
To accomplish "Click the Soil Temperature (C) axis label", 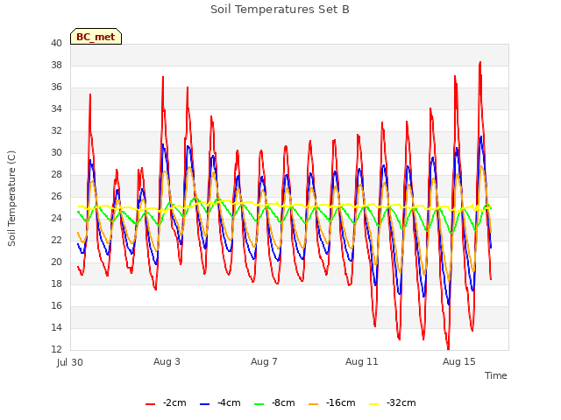I will point(11,199).
